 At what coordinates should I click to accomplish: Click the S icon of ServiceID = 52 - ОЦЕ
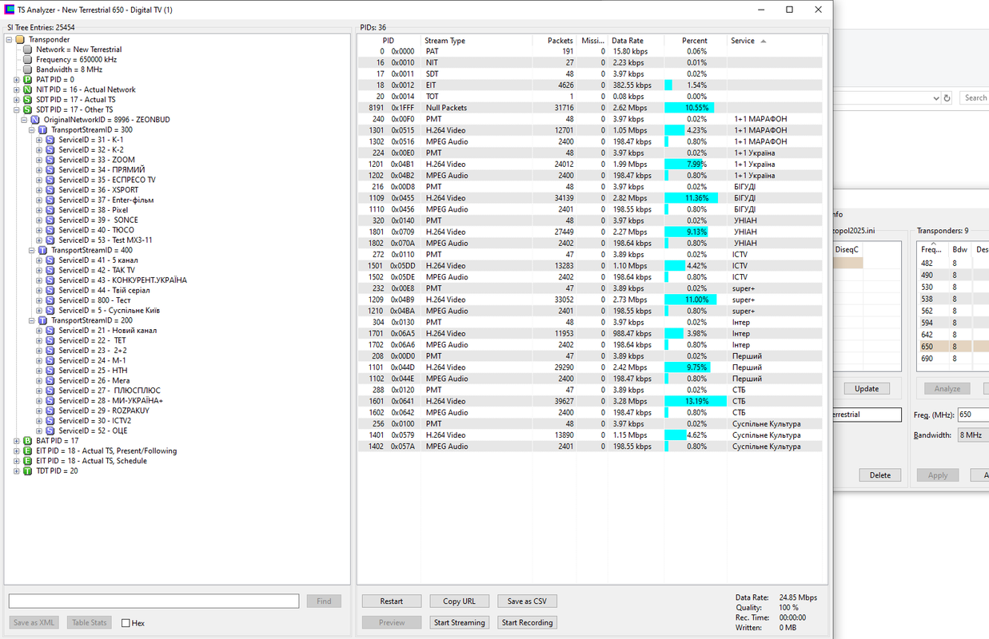pos(50,431)
